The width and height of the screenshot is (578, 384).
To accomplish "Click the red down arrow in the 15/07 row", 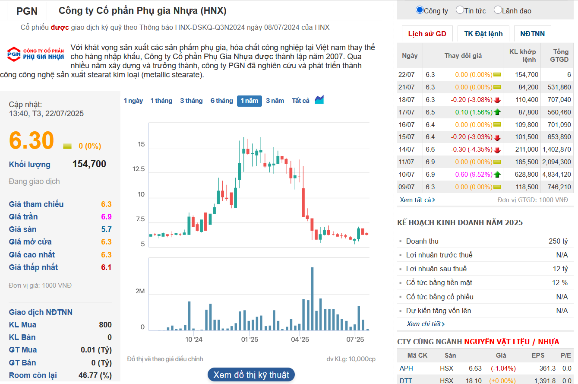I will tap(497, 137).
